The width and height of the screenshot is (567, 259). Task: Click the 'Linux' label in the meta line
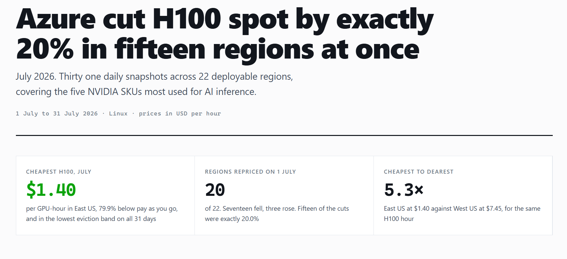[118, 113]
